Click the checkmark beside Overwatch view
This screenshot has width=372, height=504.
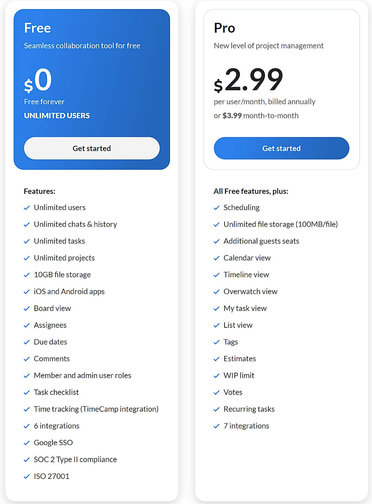(216, 292)
